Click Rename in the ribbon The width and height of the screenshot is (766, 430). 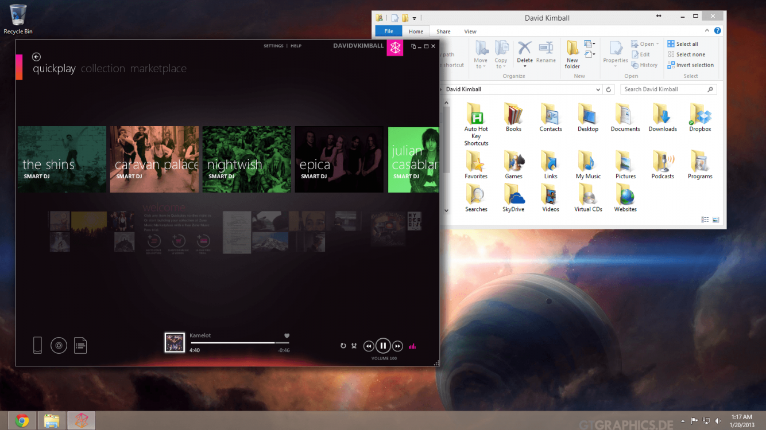tap(546, 52)
